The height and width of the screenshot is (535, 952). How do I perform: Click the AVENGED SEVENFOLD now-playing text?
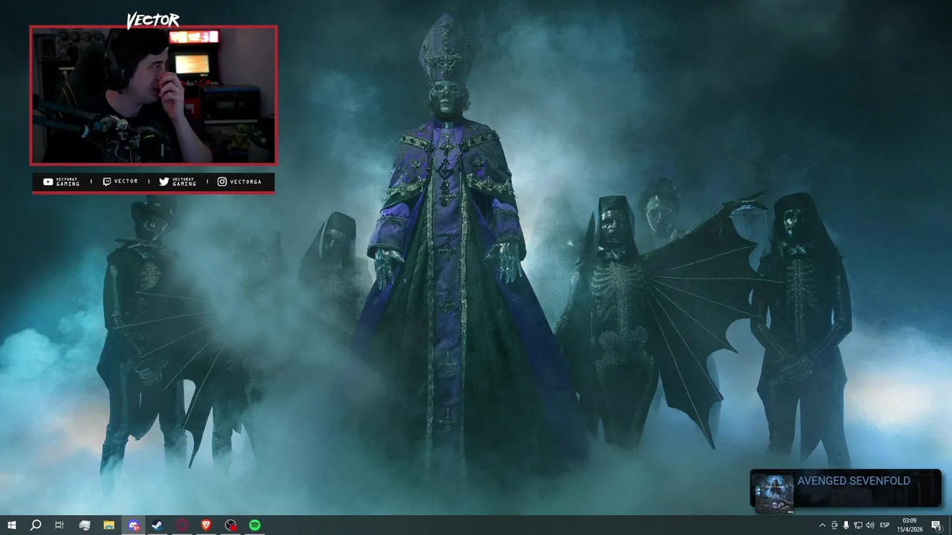pos(853,481)
